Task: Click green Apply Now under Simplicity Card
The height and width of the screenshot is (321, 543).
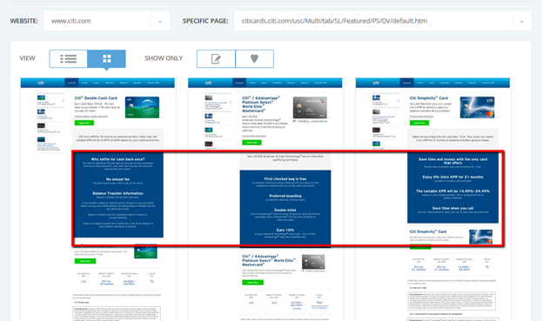Action: coord(419,123)
